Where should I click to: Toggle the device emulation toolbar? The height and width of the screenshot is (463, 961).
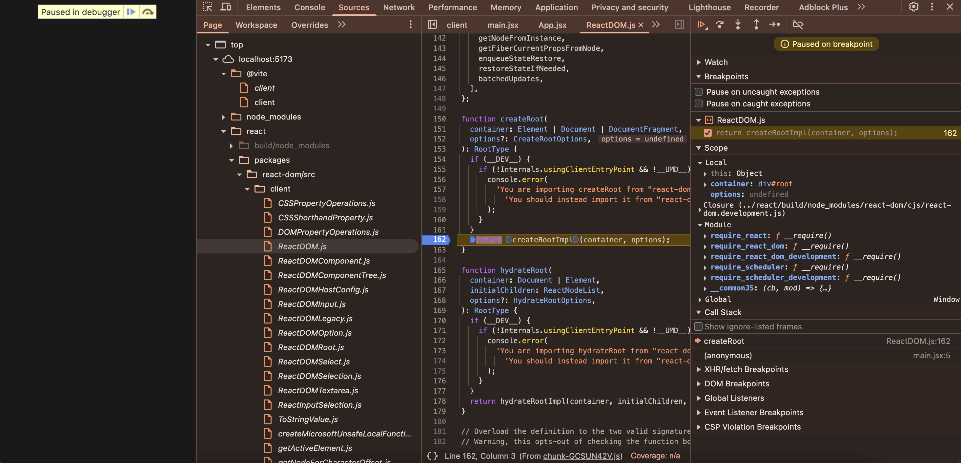225,7
